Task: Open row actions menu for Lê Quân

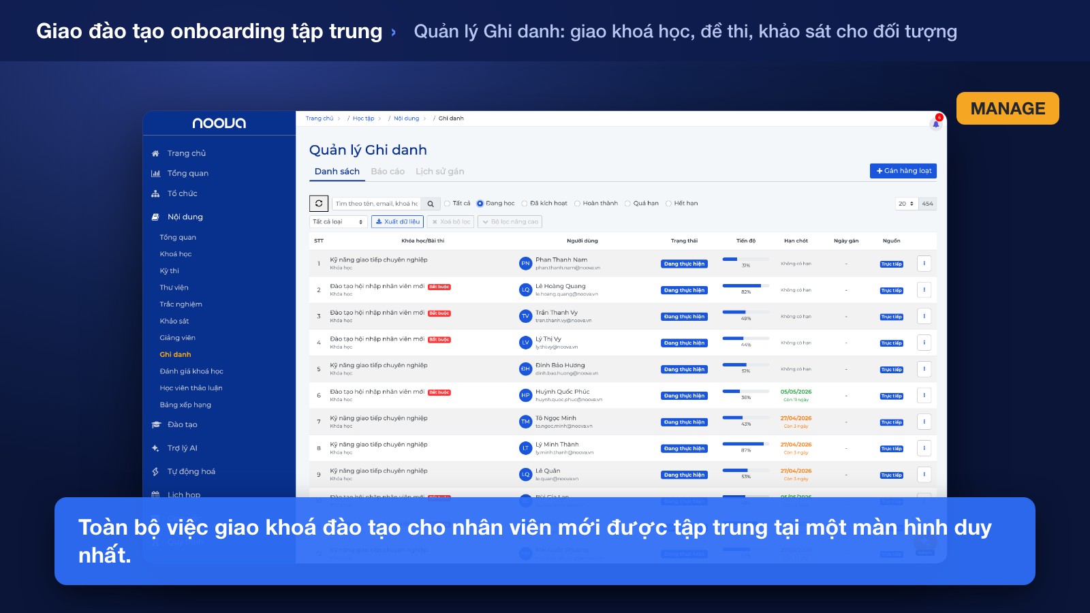Action: click(x=924, y=474)
